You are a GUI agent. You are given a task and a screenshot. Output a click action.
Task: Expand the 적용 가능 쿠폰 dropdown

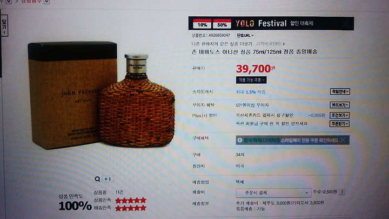pyautogui.click(x=251, y=80)
